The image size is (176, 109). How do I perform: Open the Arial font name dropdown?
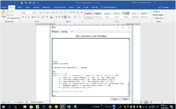pyautogui.click(x=33, y=13)
